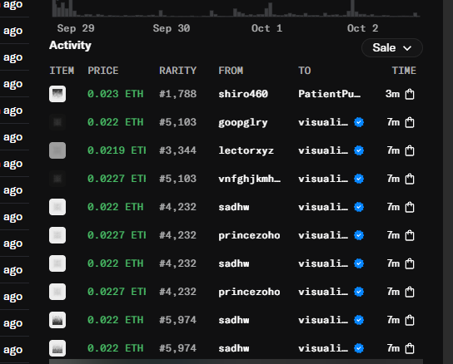
Task: Click the Oct 1 chart date label
Action: [x=266, y=28]
